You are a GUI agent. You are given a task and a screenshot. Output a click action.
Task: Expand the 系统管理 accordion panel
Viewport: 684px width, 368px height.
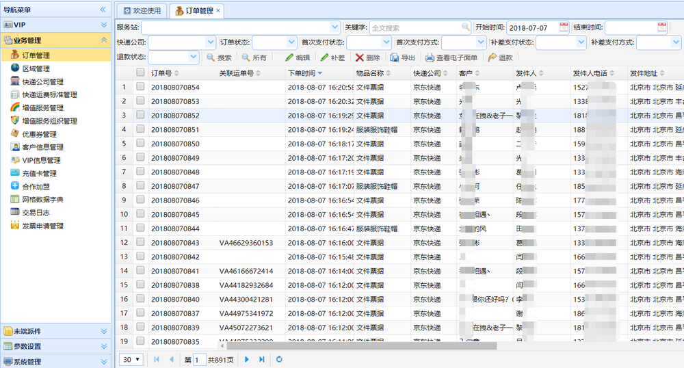[104, 361]
